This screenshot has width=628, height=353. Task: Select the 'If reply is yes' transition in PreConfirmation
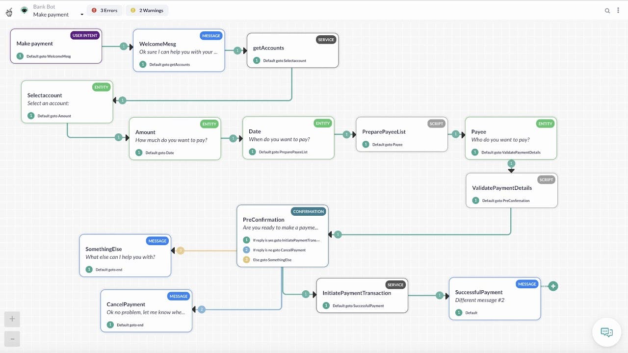282,240
